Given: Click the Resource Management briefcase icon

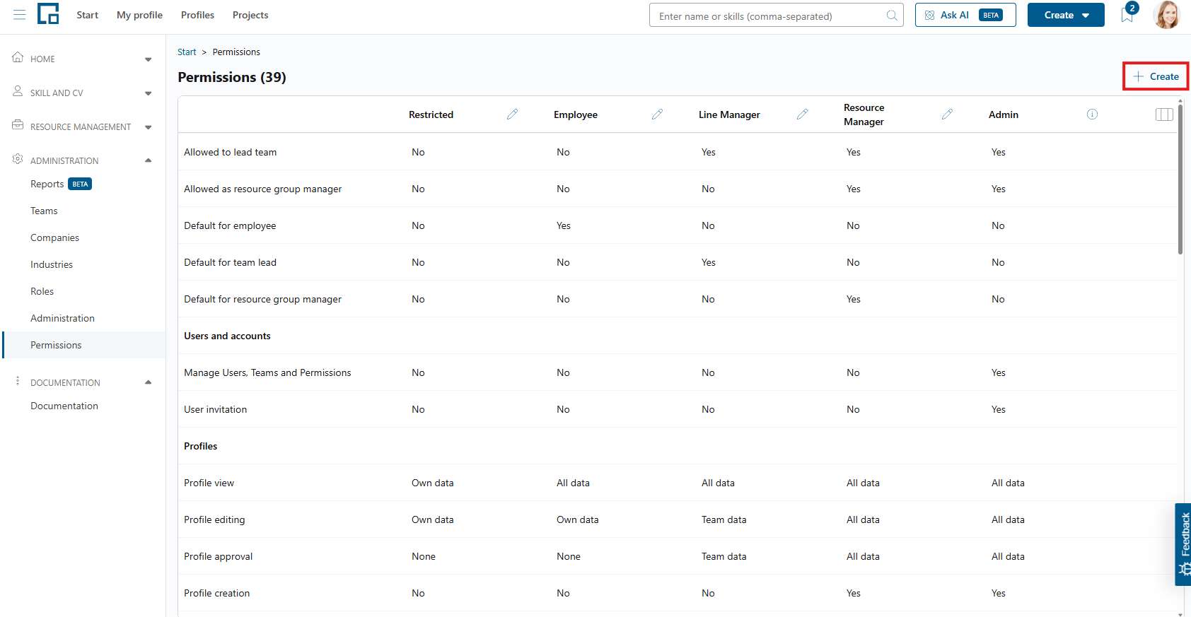Looking at the screenshot, I should click(x=18, y=126).
